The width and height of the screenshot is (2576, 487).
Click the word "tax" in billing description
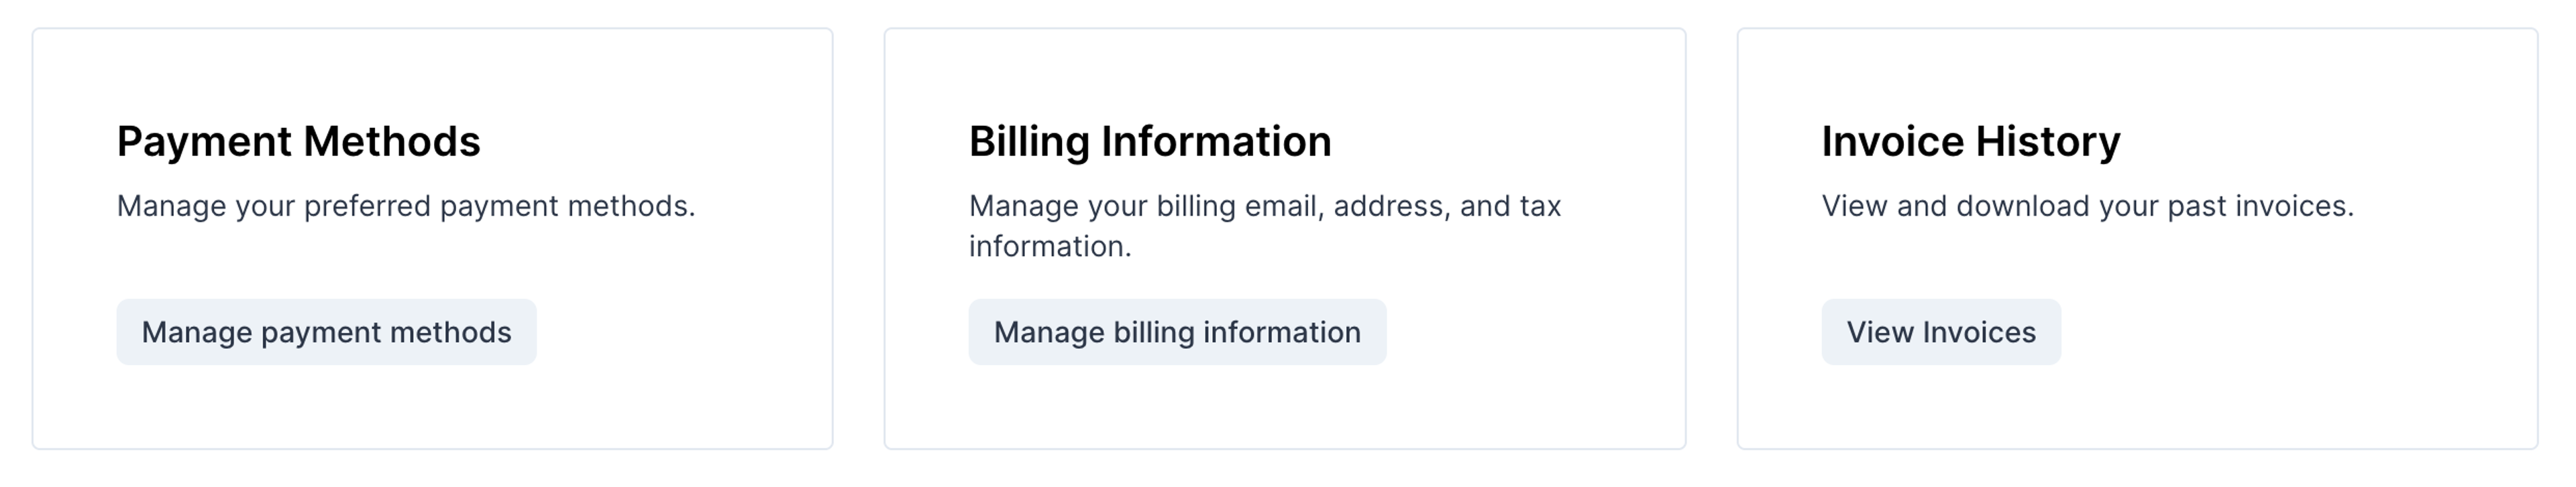pos(1540,206)
